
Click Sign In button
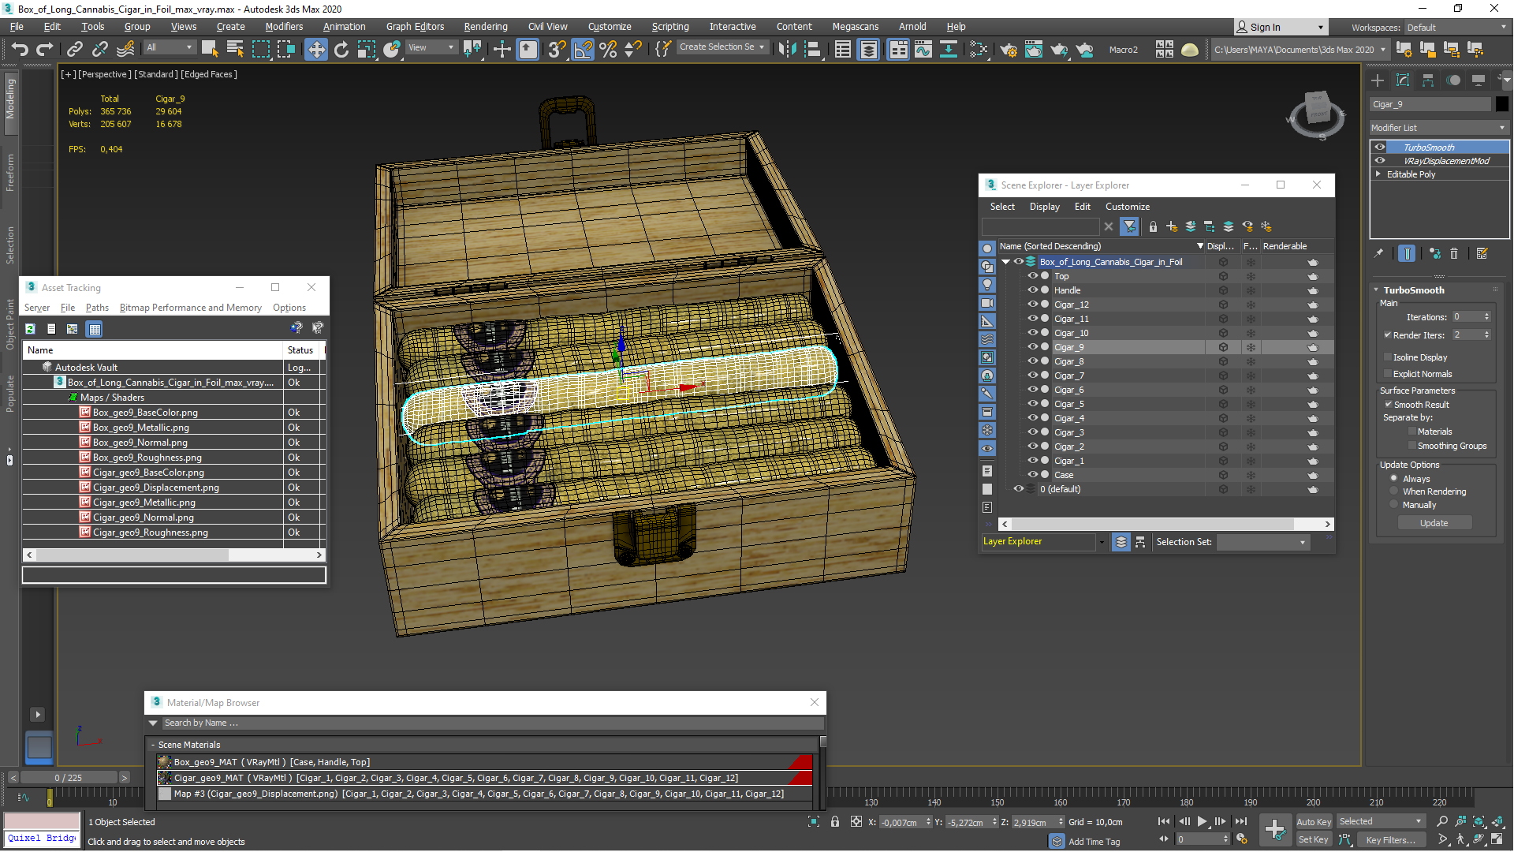pyautogui.click(x=1280, y=27)
